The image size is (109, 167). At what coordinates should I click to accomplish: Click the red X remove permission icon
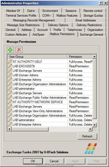pyautogui.click(x=19, y=50)
